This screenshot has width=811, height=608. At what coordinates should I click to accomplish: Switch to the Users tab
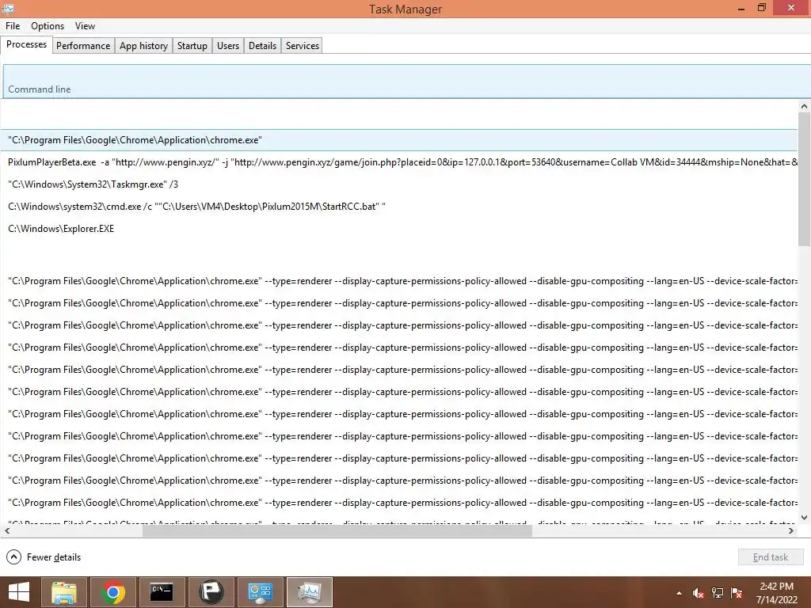[228, 45]
